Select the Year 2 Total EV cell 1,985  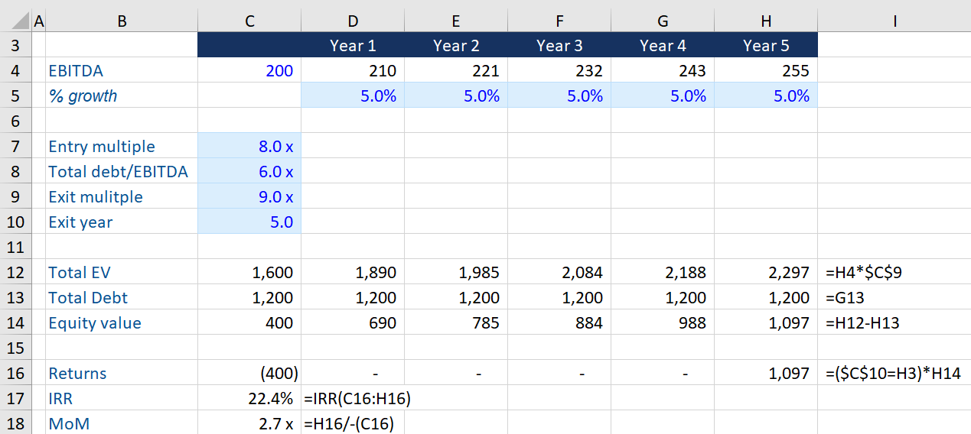click(455, 272)
